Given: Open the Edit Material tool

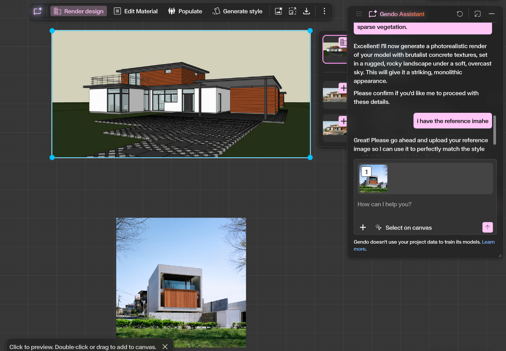Looking at the screenshot, I should (x=136, y=11).
